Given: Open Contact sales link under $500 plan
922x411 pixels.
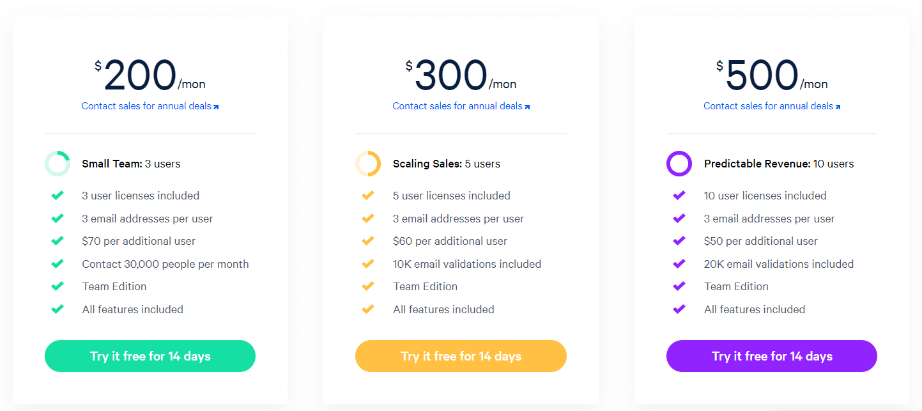Looking at the screenshot, I should [x=772, y=106].
